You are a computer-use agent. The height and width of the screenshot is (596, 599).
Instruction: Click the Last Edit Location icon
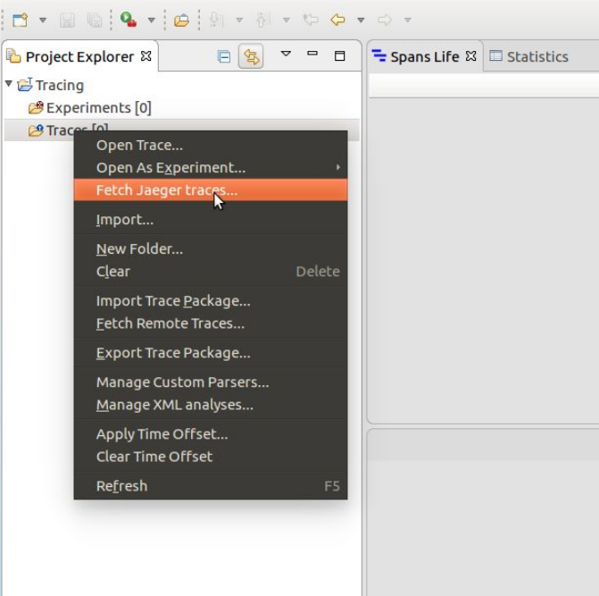click(x=311, y=19)
